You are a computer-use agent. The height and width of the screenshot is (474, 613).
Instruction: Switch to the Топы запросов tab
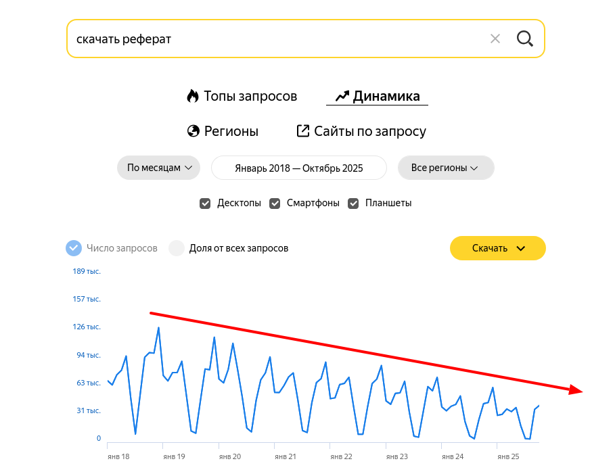coord(250,96)
